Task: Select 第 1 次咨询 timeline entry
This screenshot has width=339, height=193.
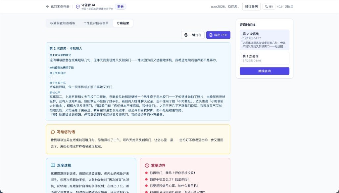Action: pyautogui.click(x=265, y=58)
